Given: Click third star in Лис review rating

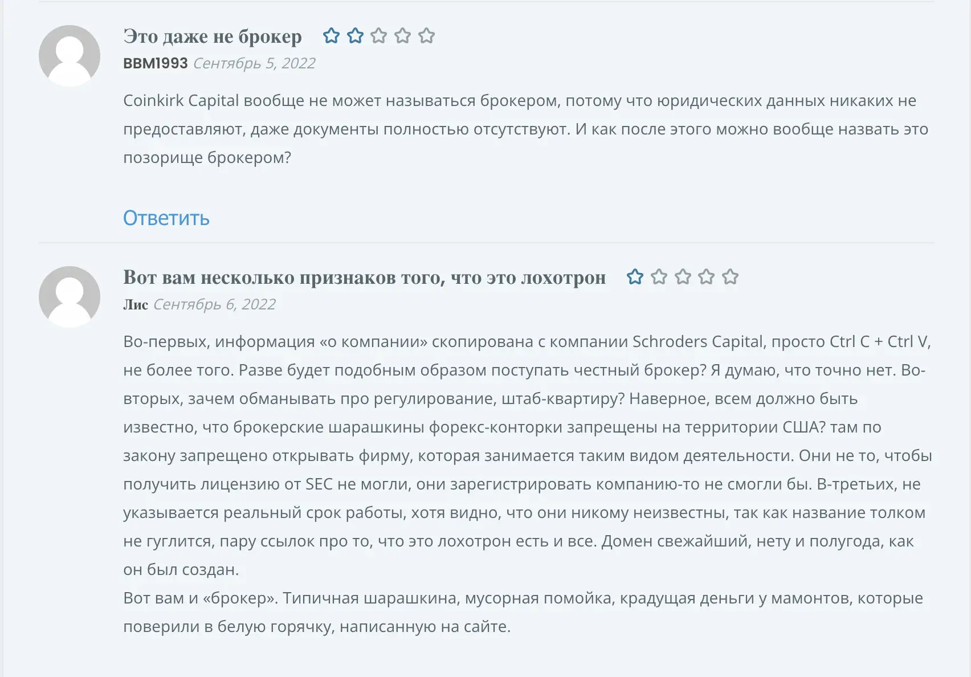Looking at the screenshot, I should point(683,277).
